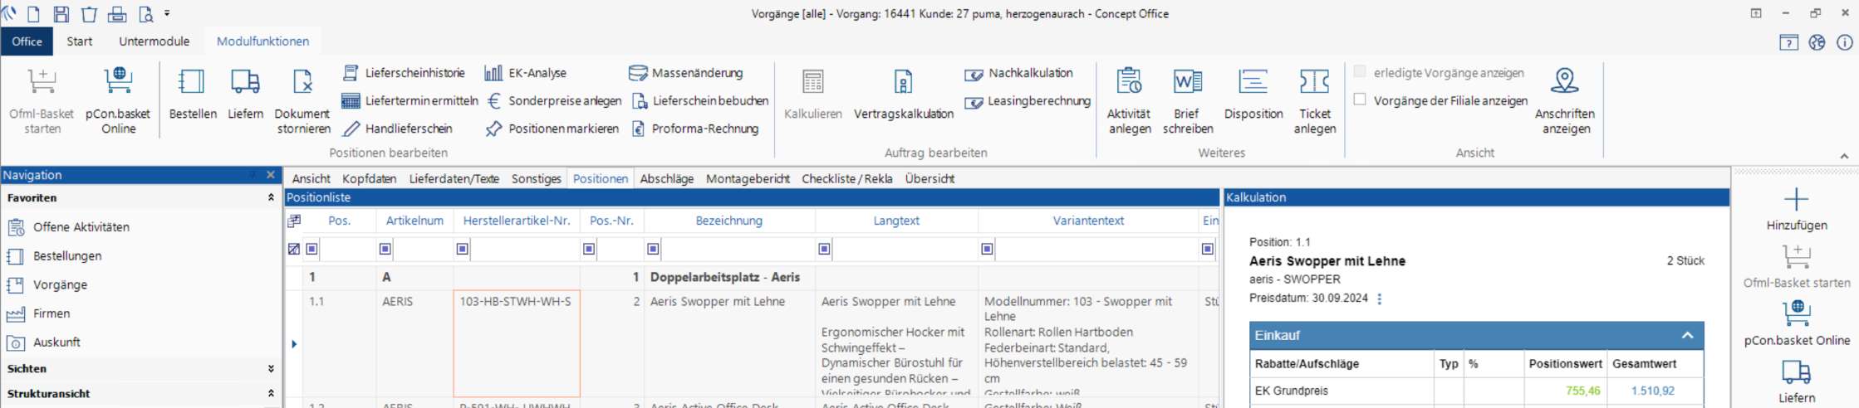
Task: Open Leasingberechnung
Action: coord(1028,100)
